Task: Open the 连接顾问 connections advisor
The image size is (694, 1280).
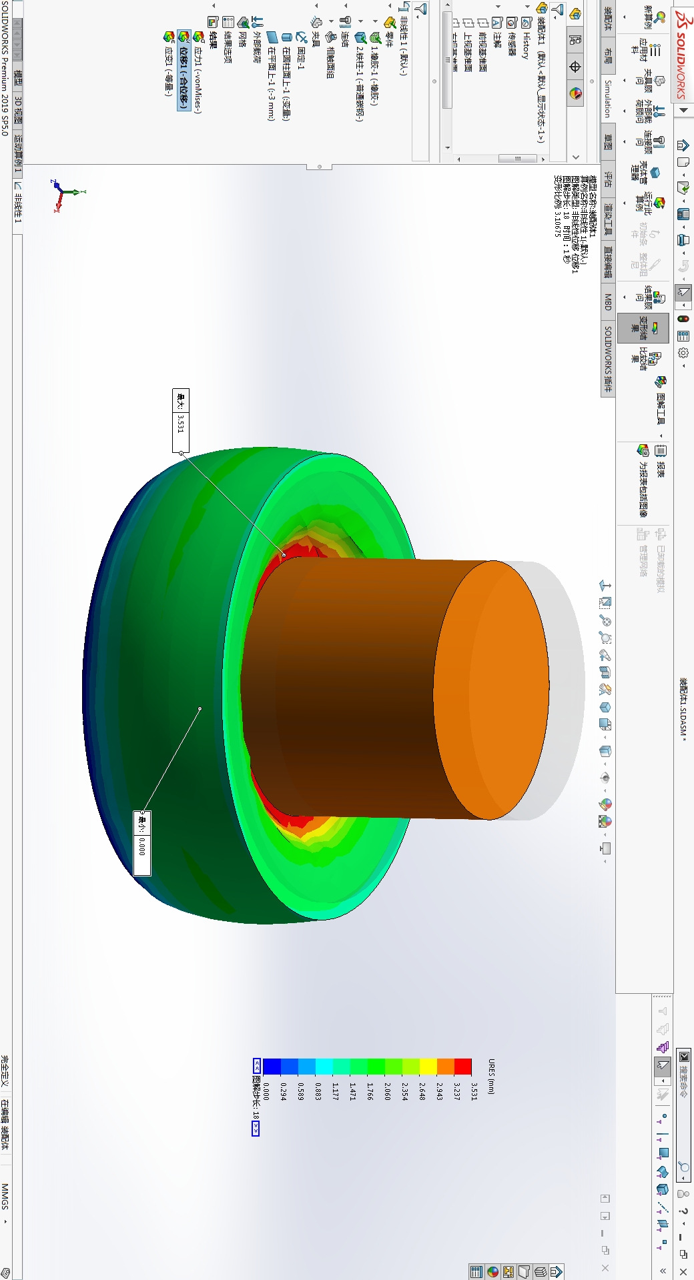Action: 651,142
